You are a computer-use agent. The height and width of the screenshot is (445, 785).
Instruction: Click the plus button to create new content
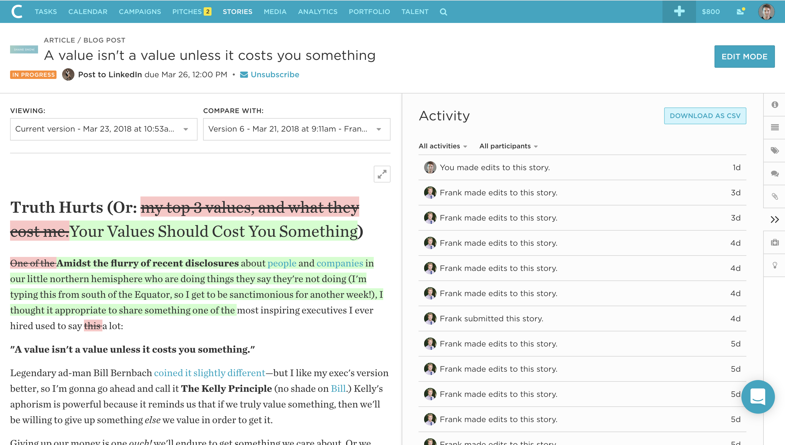679,11
